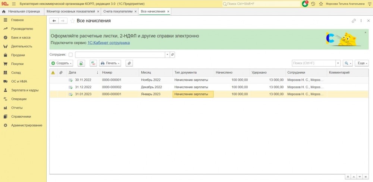The height and width of the screenshot is (182, 373).
Task: Tick the Сотрудник filter checkbox
Action: (70, 55)
